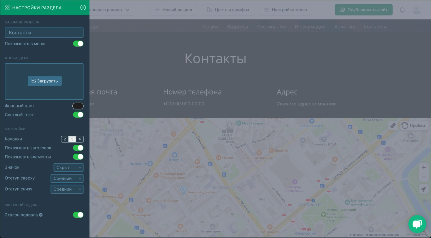
Task: Click the map geolocation arrow icon
Action: click(x=424, y=189)
